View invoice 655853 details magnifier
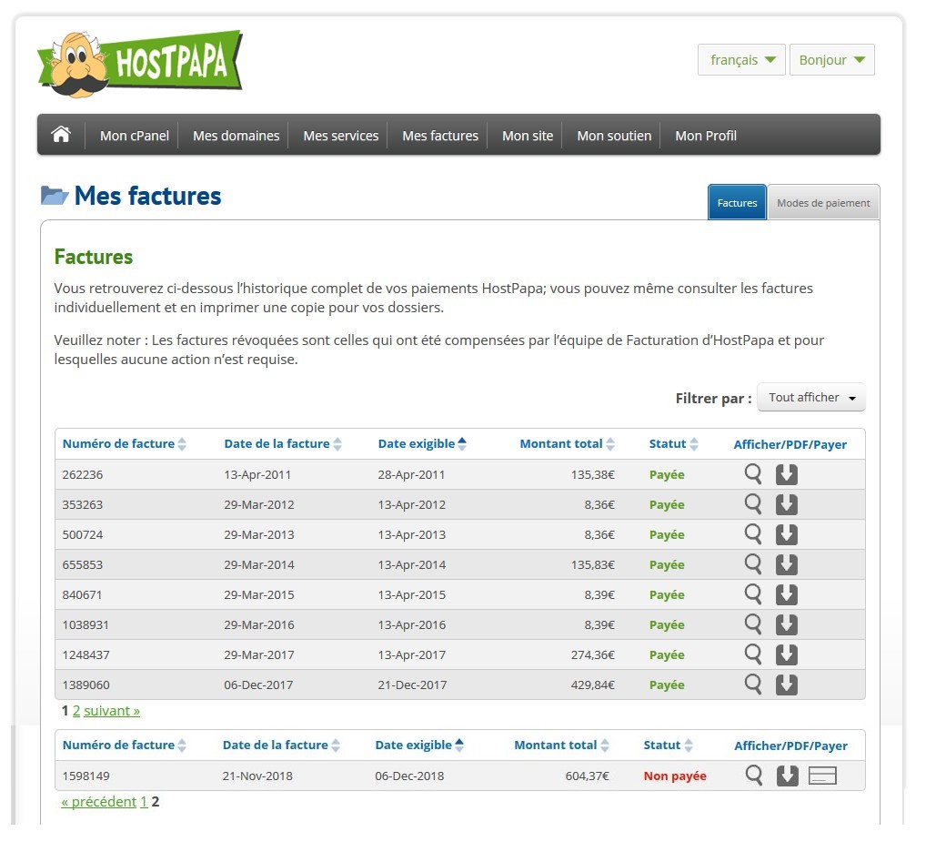Screen dimensions: 926x852 (x=753, y=564)
